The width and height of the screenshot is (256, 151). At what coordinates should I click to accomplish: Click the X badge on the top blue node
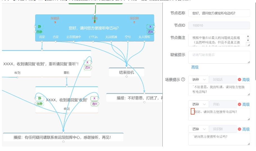coord(150,26)
